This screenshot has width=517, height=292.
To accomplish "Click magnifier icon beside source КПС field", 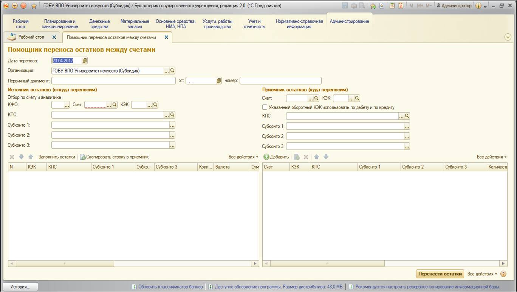I will pos(172,115).
